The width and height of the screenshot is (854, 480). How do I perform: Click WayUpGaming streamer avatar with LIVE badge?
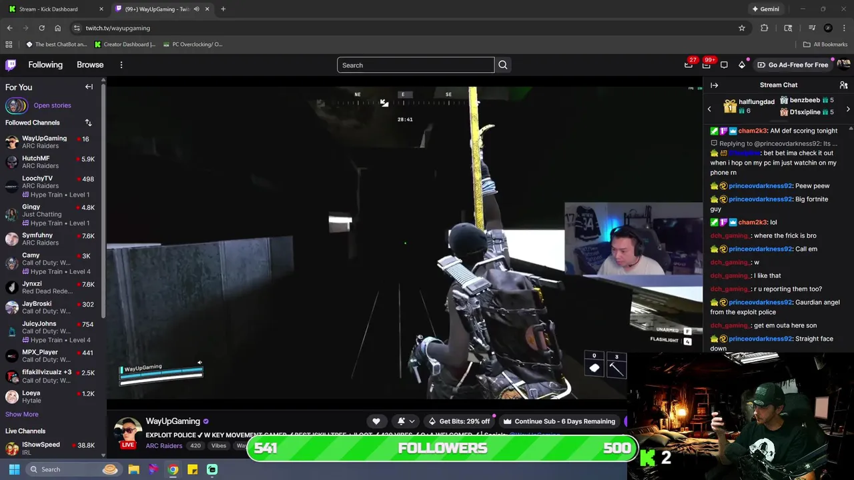coord(127,434)
